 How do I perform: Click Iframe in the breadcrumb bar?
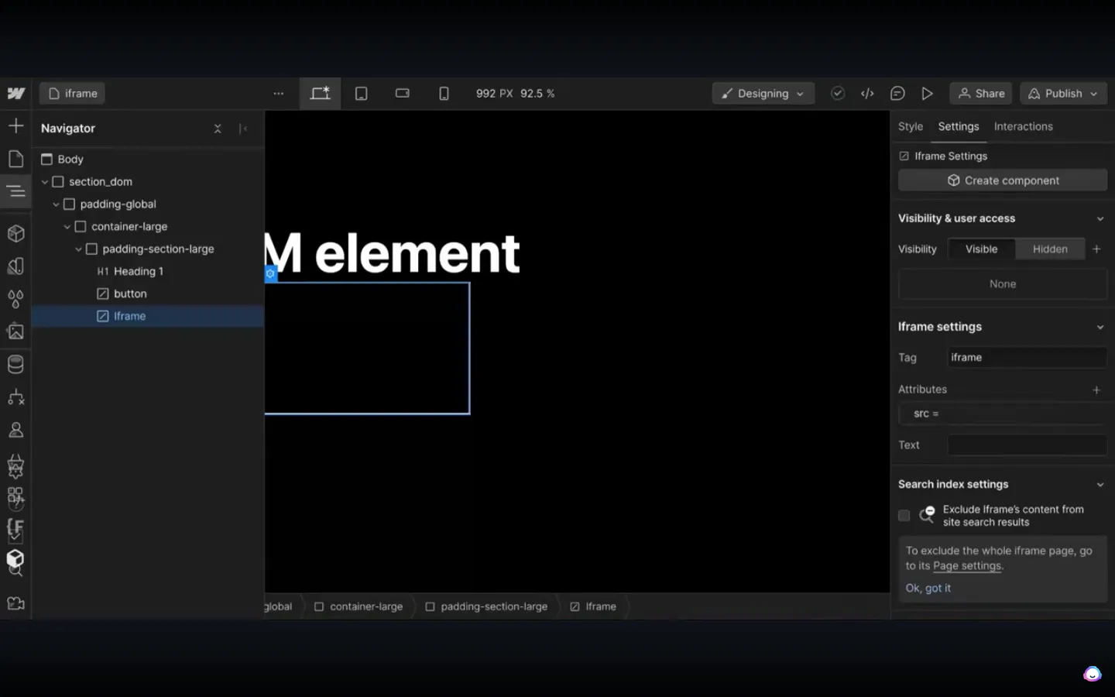click(593, 606)
